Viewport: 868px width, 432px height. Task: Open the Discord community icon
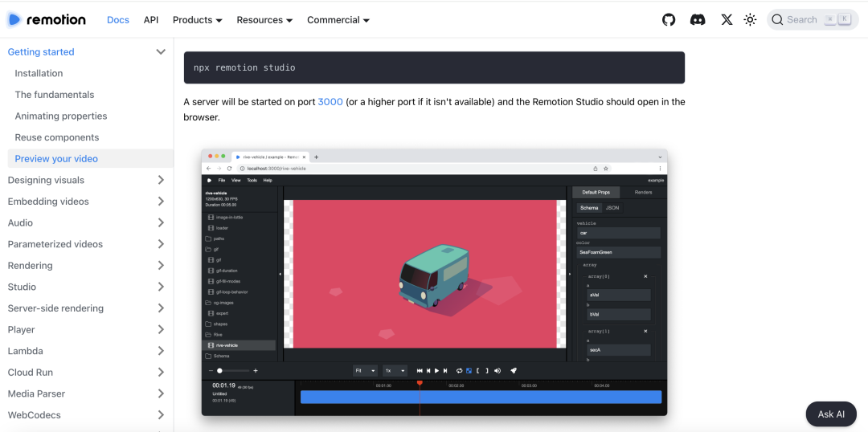tap(698, 20)
